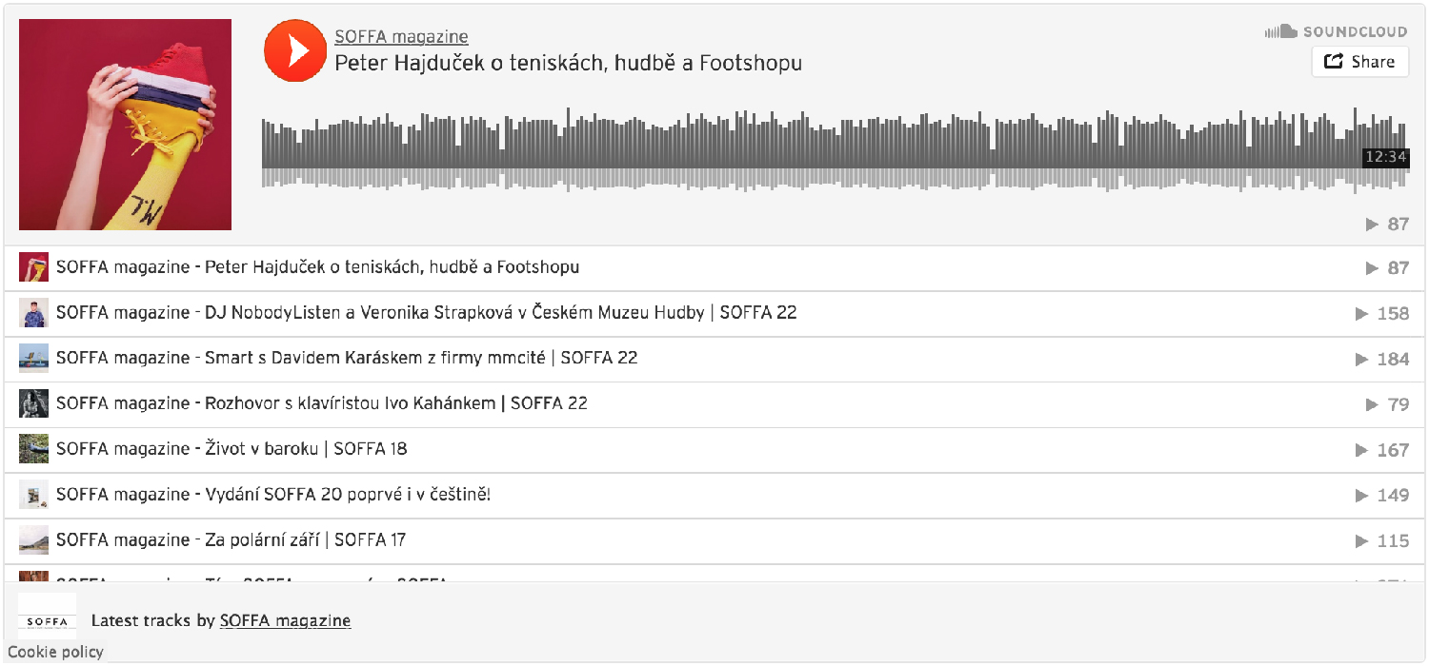The height and width of the screenshot is (666, 1429).
Task: Select the Vydání SOFFA 20 thumbnail
Action: pos(33,495)
